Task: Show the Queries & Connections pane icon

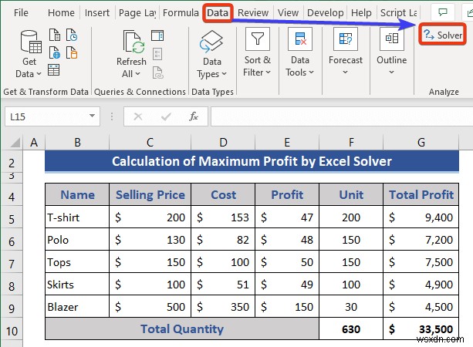Action: coord(157,35)
